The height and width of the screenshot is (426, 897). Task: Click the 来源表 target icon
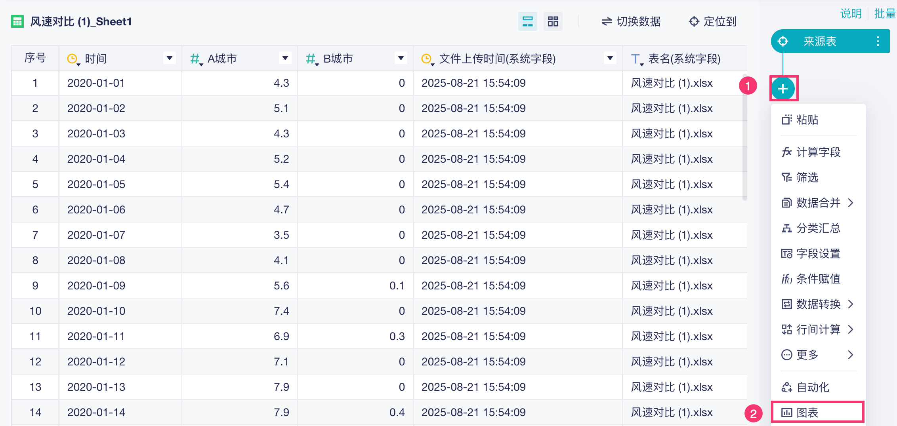click(783, 41)
